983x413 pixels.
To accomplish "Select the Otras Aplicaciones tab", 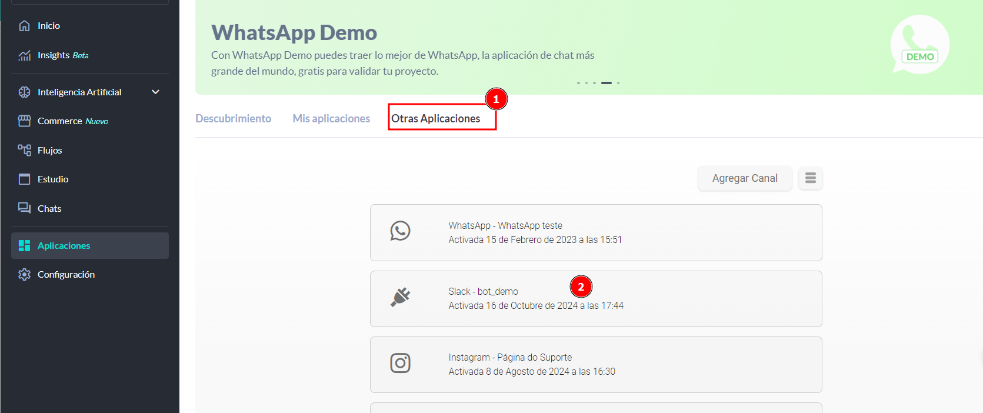I will click(x=436, y=119).
